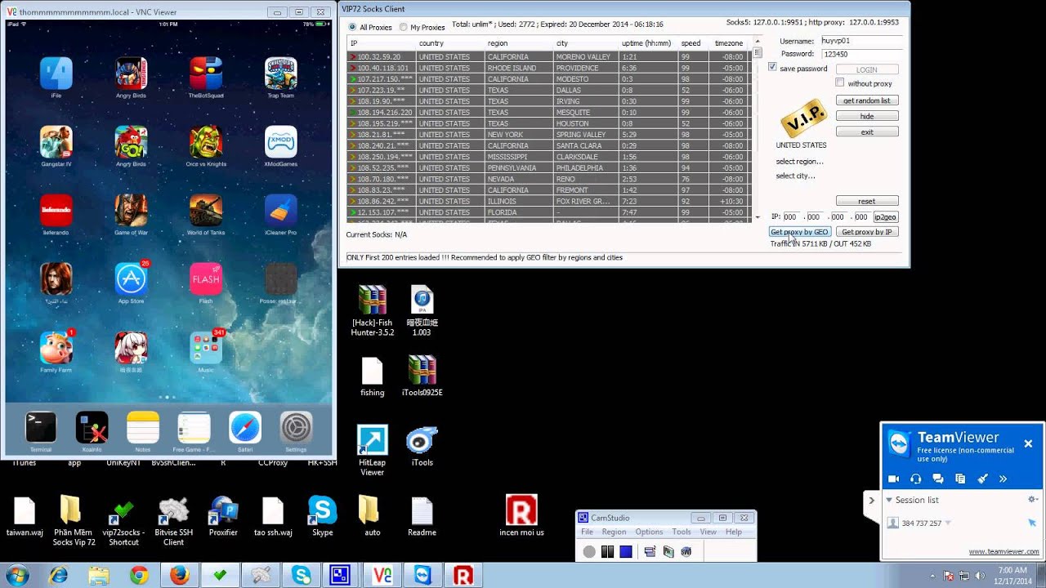Toggle the save password checkbox

click(772, 68)
